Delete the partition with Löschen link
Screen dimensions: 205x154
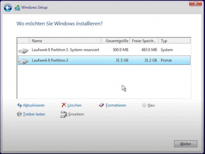point(74,105)
